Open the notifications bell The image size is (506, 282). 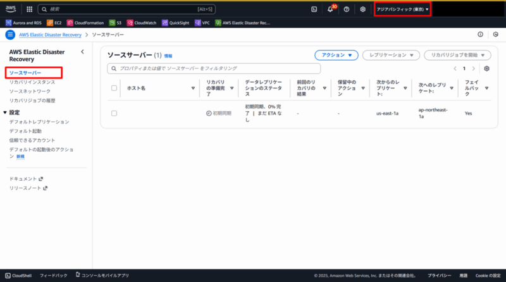331,9
